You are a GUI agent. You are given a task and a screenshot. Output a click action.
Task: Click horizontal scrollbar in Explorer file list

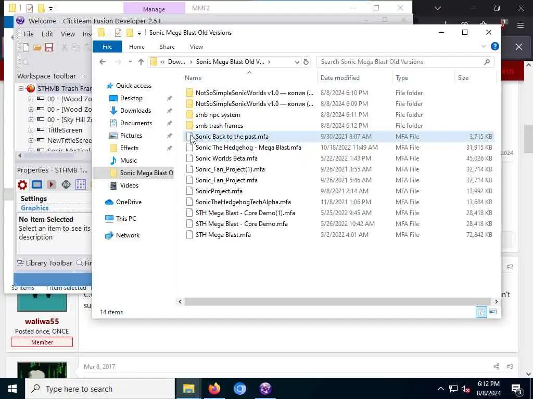(x=337, y=301)
